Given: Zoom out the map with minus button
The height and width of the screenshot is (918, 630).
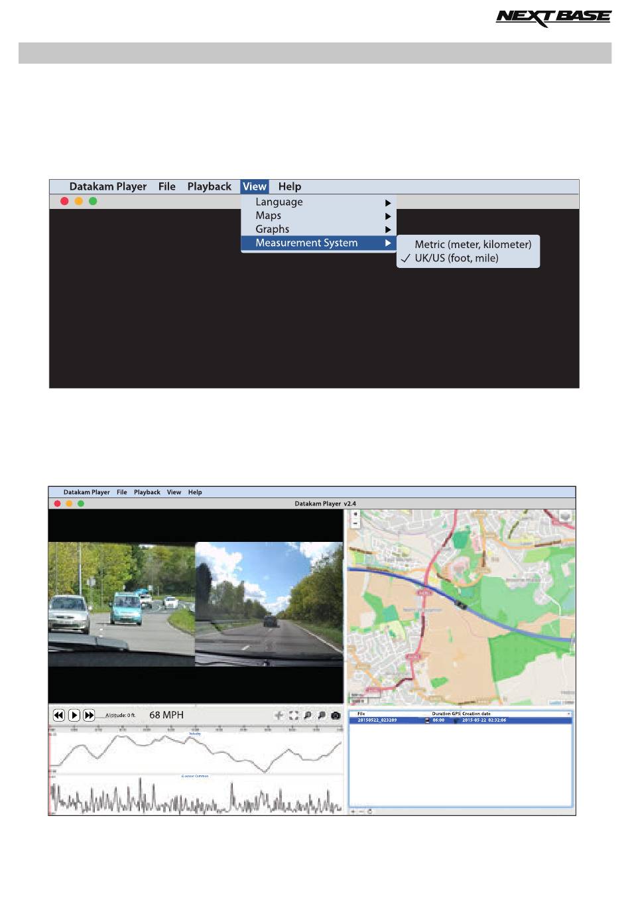Looking at the screenshot, I should [x=355, y=523].
